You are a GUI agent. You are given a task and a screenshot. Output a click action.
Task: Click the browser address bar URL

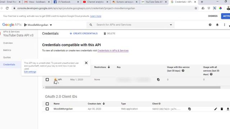[76, 8]
